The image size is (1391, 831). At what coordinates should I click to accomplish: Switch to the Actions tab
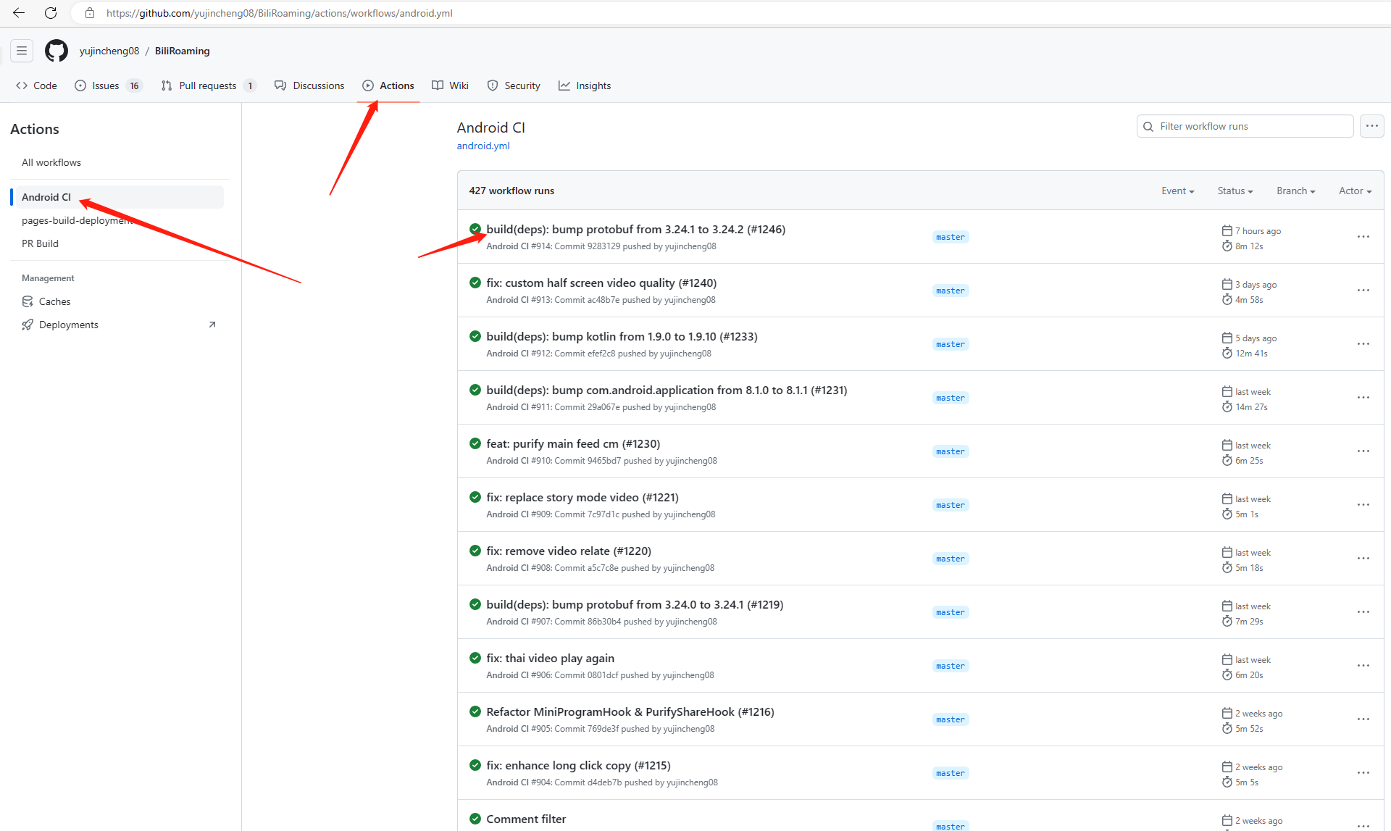pos(397,85)
